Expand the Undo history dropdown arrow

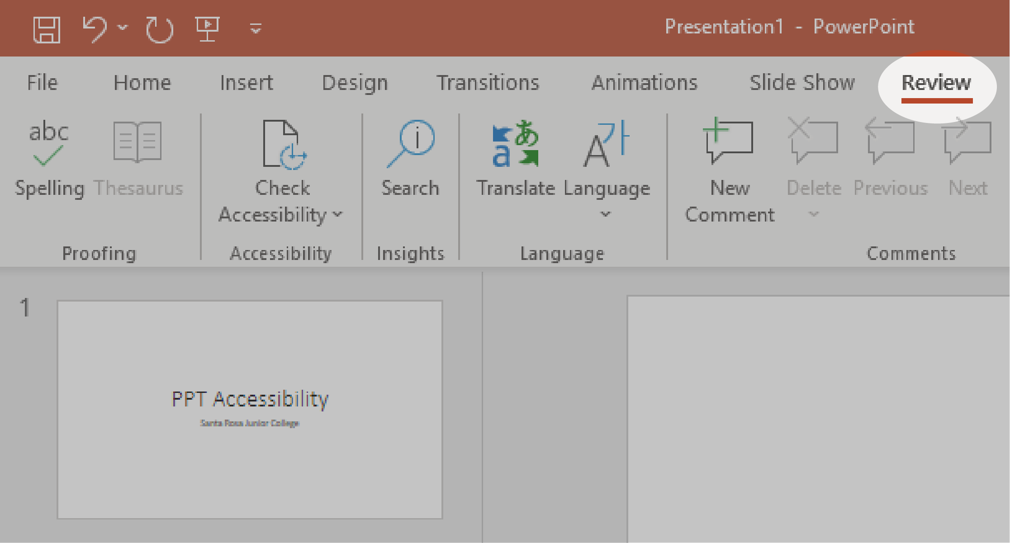(x=123, y=28)
